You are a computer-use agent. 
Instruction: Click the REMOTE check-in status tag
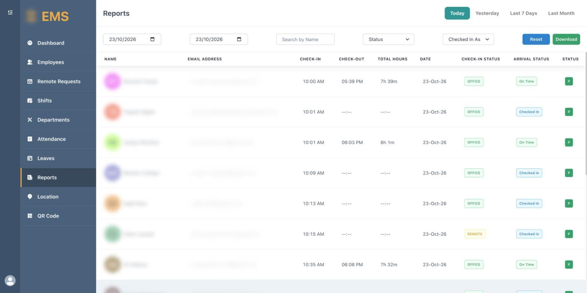click(475, 234)
